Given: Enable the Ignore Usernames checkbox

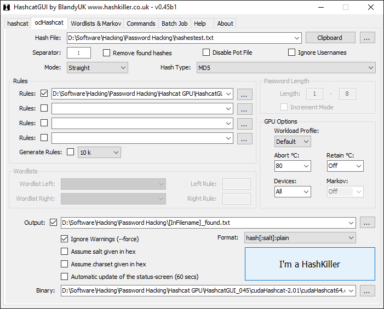Looking at the screenshot, I should (x=292, y=53).
